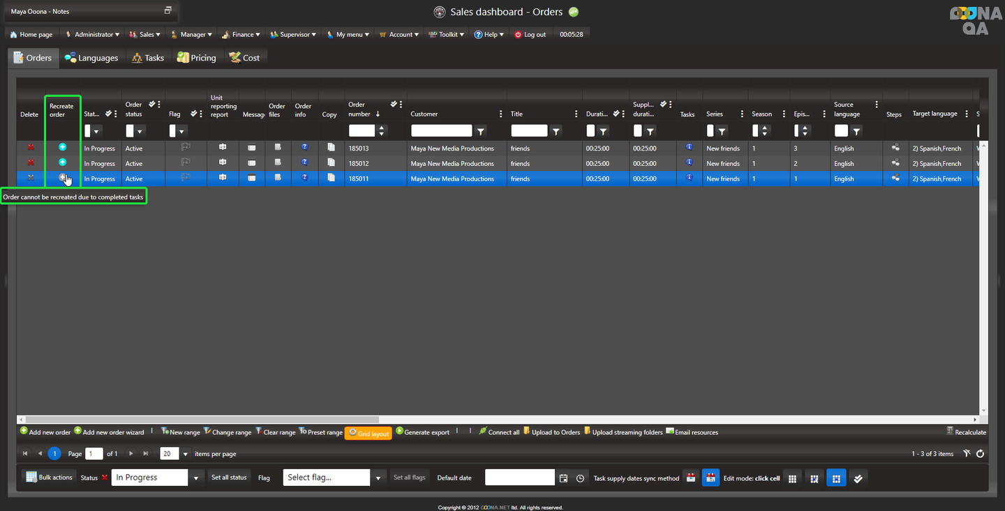Open items per page dropdown
Screen dimensions: 1005x511
(x=186, y=454)
